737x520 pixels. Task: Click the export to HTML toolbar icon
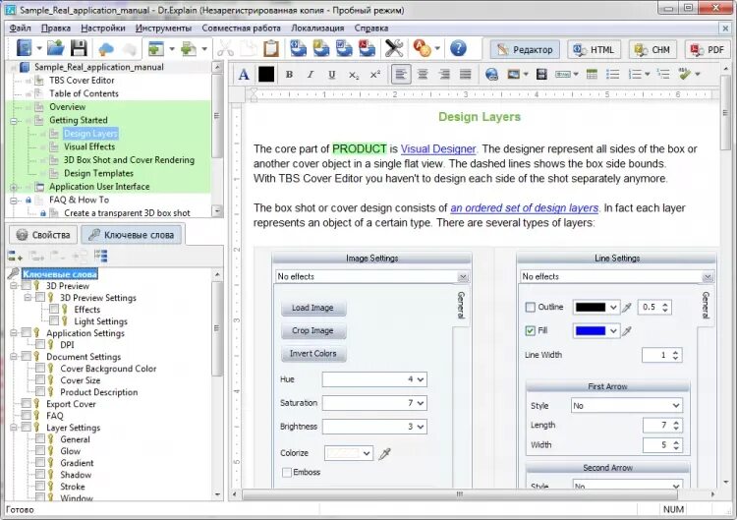coord(298,48)
